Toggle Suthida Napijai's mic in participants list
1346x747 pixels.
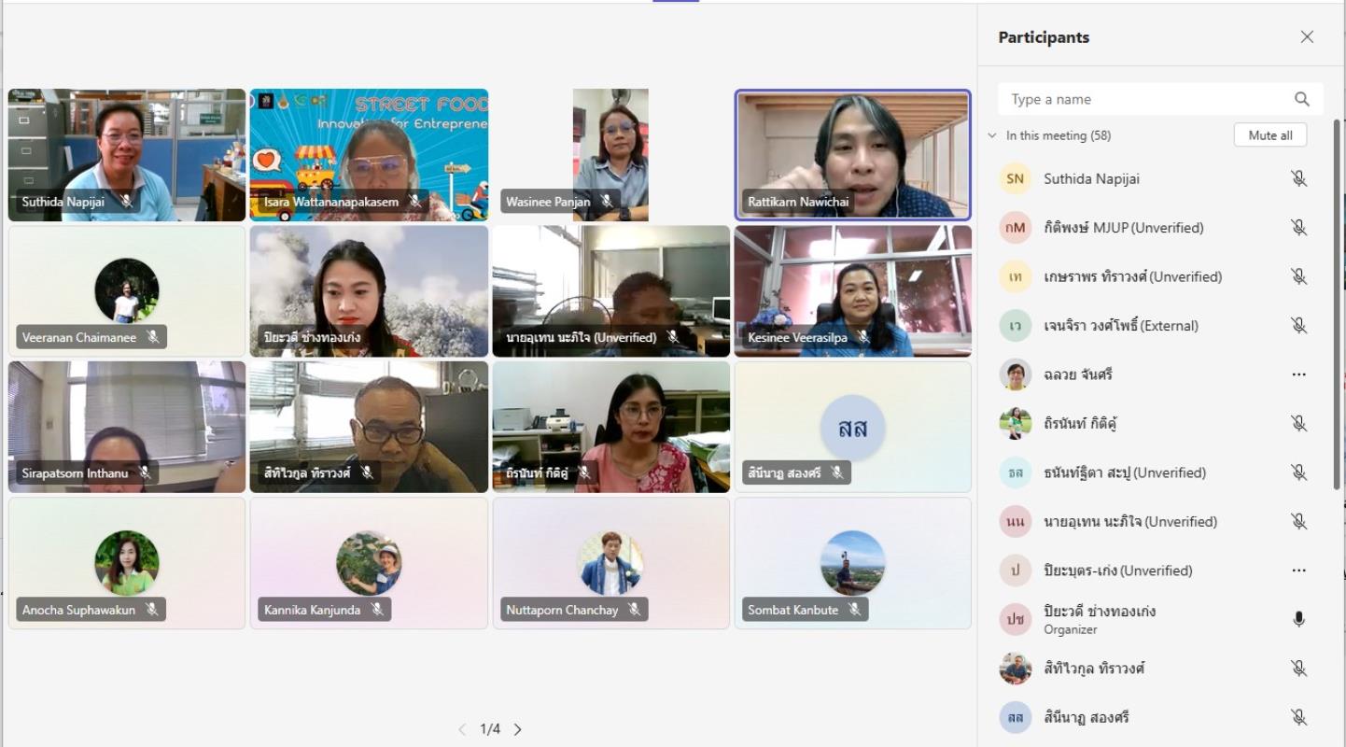click(1298, 178)
